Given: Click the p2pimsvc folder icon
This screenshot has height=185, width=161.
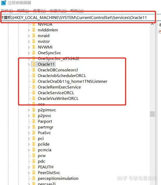Looking at the screenshot, I should coord(34,110).
